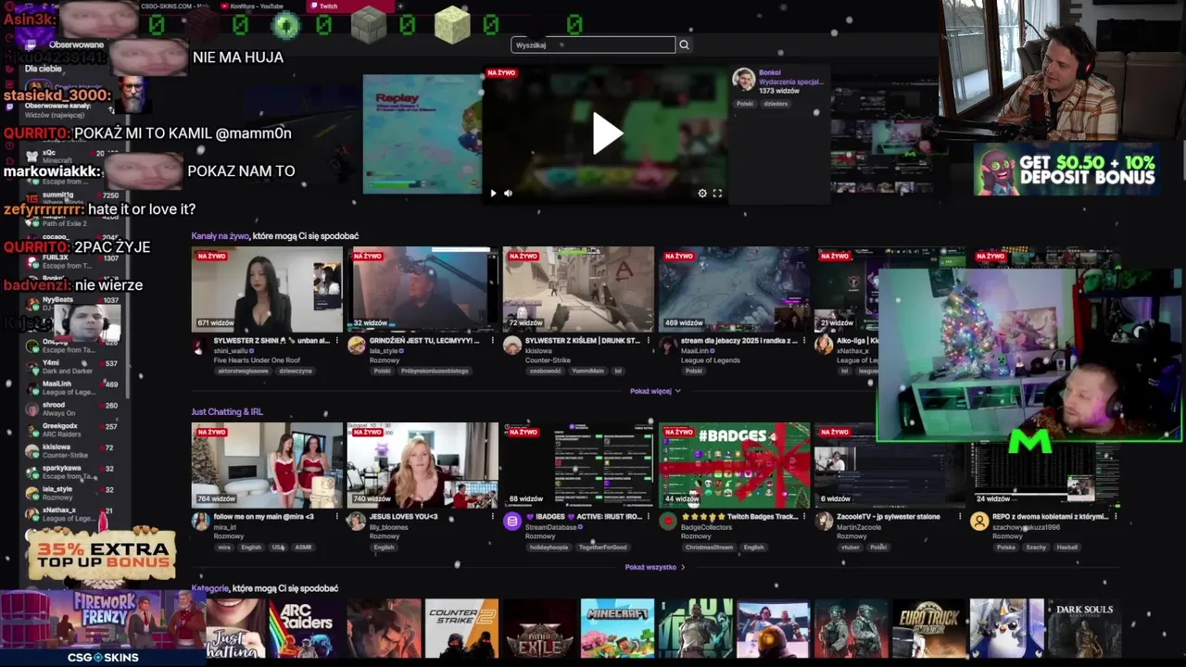The image size is (1186, 667).
Task: Click kkislowa avatar below Counter-Strike stream
Action: coord(511,346)
